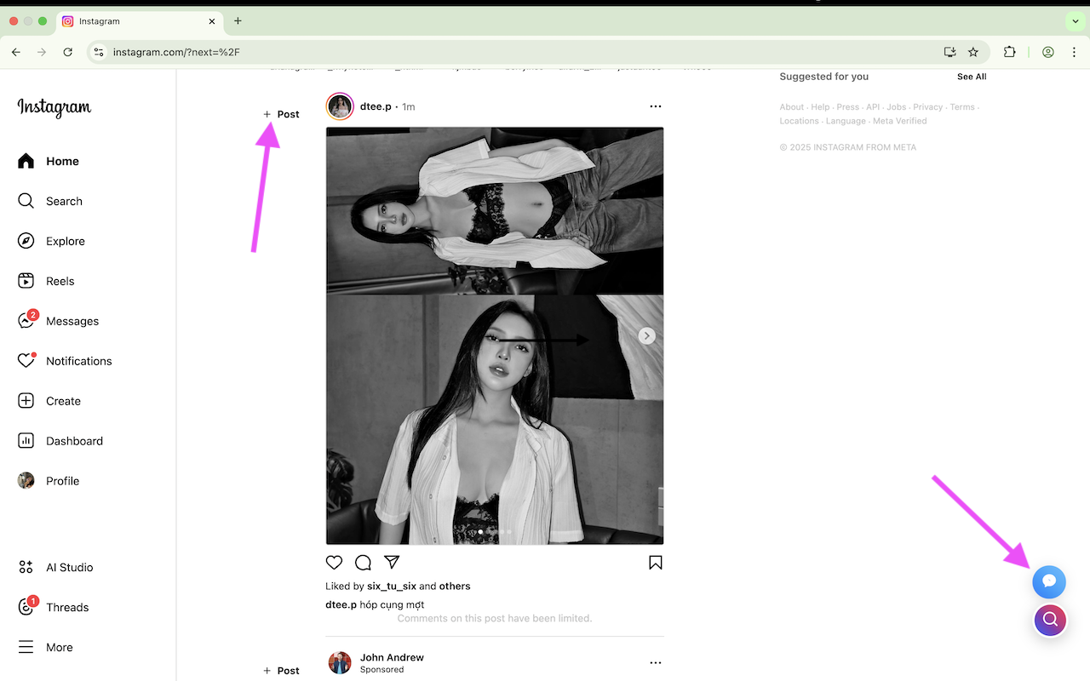Switch to the Home feed
The image size is (1090, 681).
pos(60,160)
